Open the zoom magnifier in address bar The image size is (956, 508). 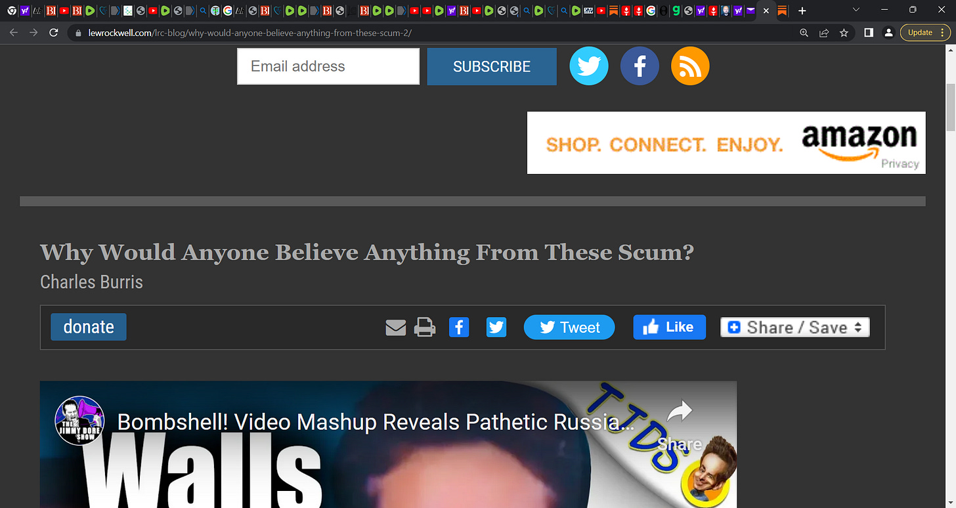click(x=804, y=33)
